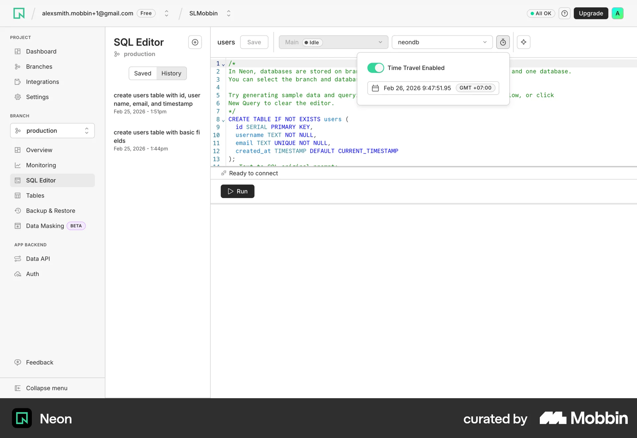The image size is (637, 438).
Task: Collapse the comment fold at line 1
Action: 223,64
